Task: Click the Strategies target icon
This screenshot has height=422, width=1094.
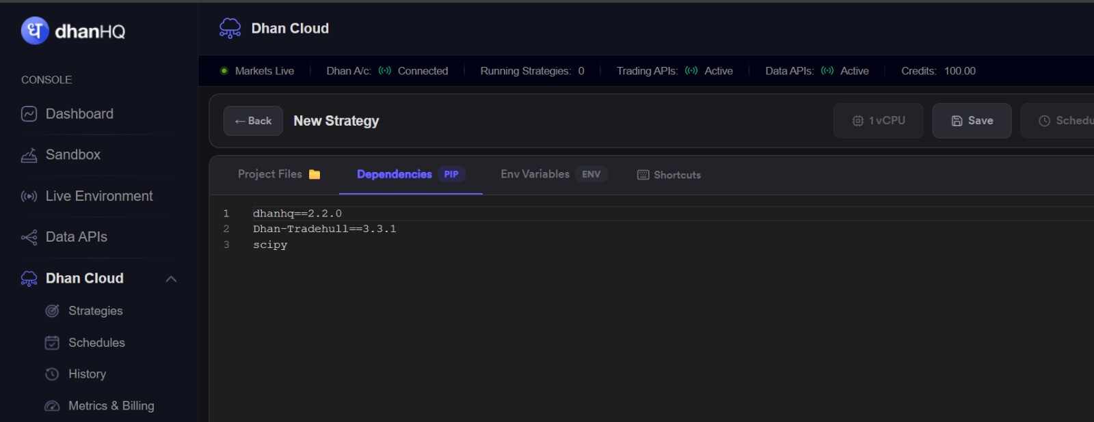Action: point(52,311)
